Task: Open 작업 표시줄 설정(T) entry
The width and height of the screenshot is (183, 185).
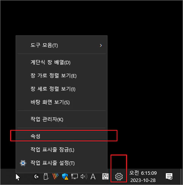Action: [61, 163]
